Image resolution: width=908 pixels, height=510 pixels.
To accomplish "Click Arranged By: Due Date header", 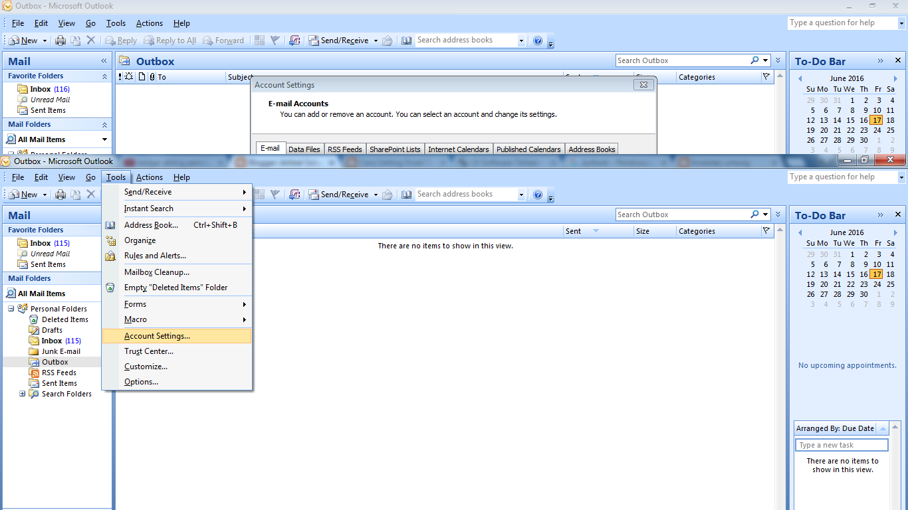I will 835,428.
